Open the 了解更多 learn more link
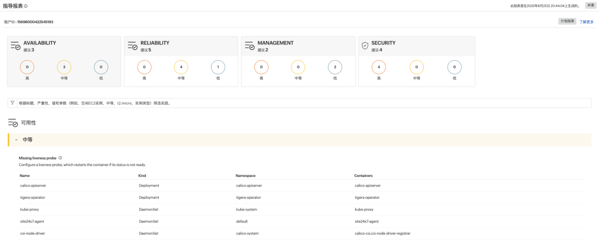Viewport: 600px width, 248px height. click(x=586, y=22)
